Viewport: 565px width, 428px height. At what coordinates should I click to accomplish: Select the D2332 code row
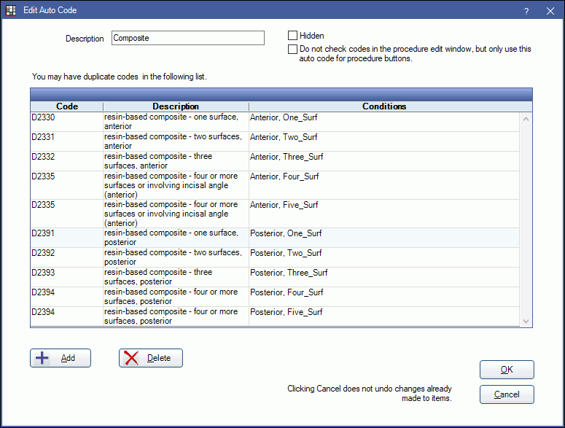coord(276,161)
